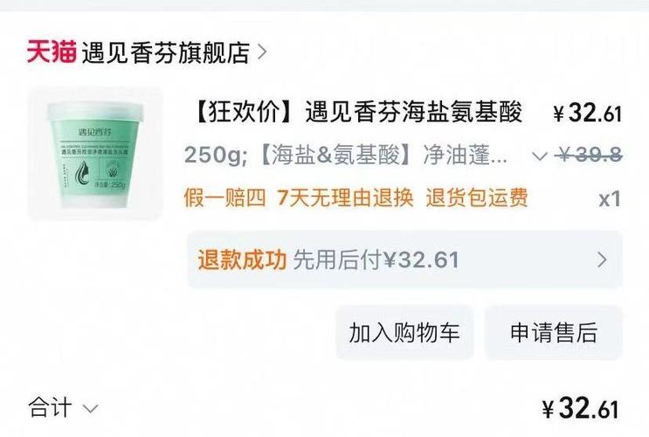649x437 pixels.
Task: Tap the 天猫 Tmall logo
Action: click(52, 52)
